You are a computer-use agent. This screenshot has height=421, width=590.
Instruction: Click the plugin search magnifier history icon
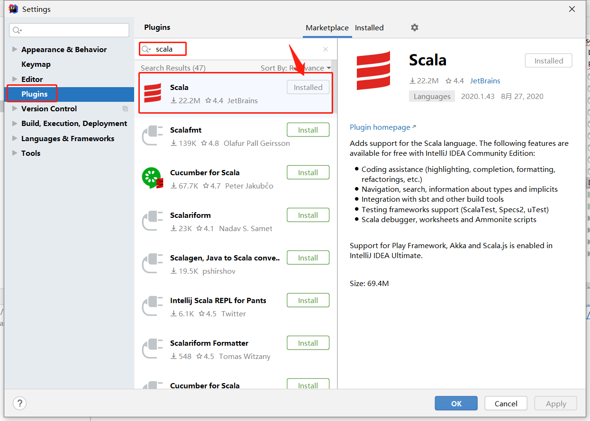(146, 49)
